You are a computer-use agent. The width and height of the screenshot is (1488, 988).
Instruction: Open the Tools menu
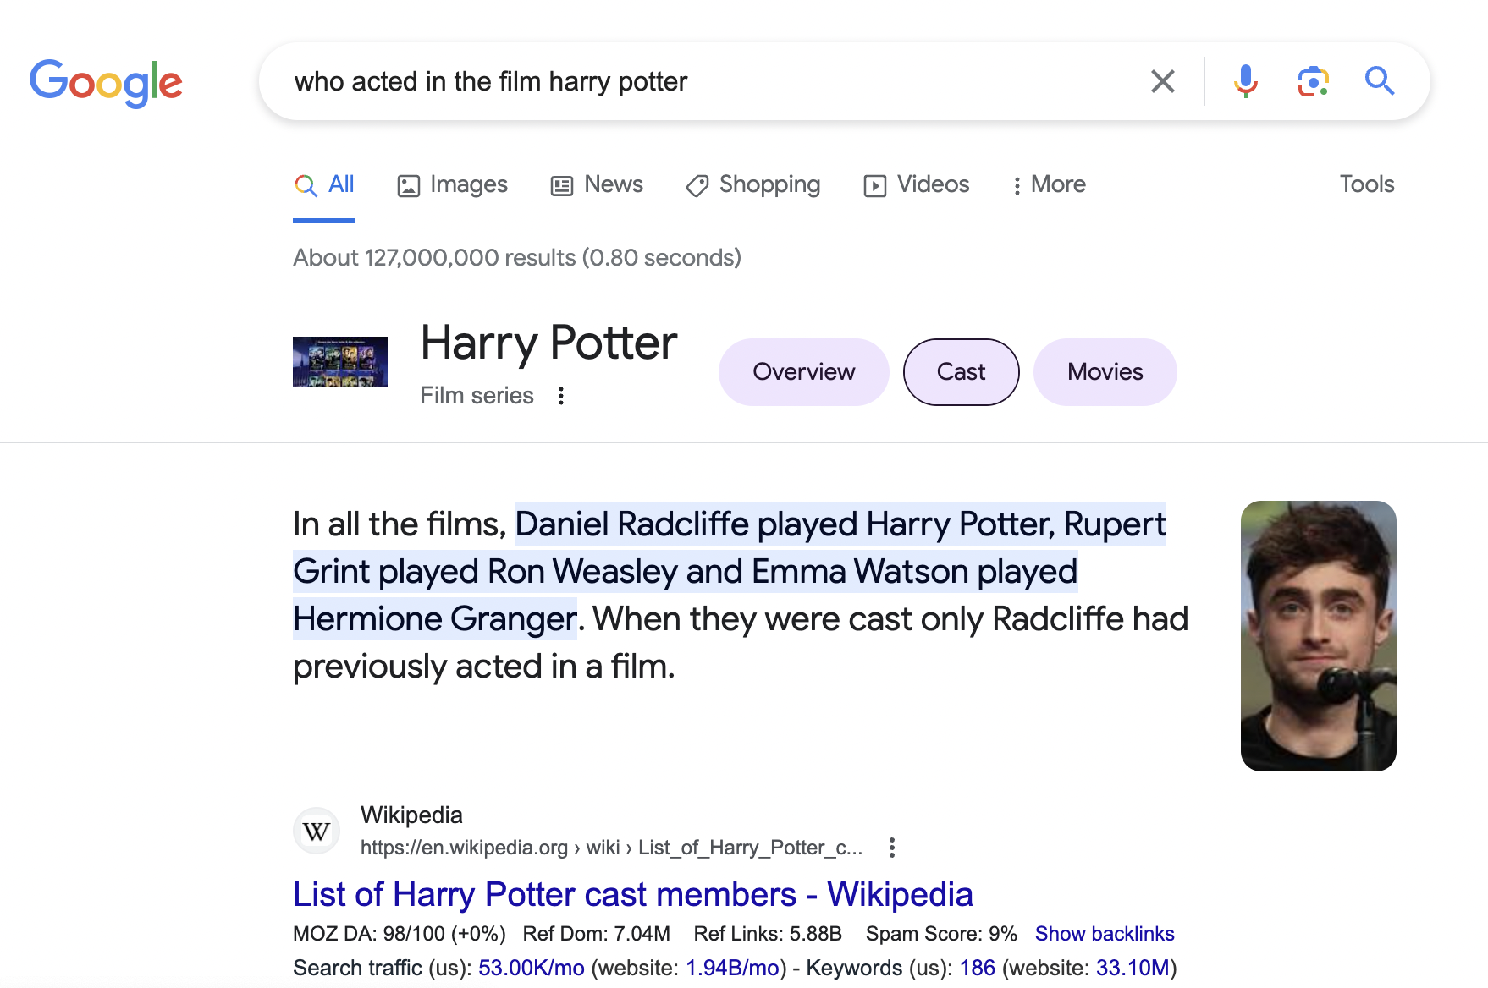click(x=1366, y=184)
